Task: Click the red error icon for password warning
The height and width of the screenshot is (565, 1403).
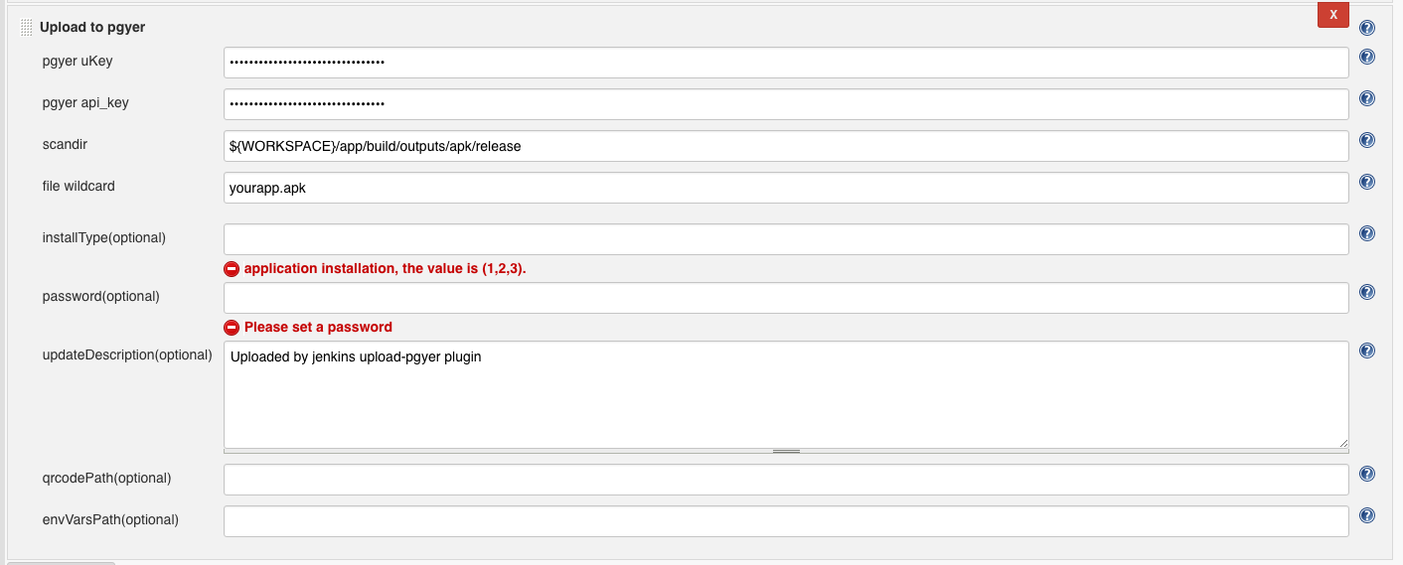Action: (x=232, y=327)
